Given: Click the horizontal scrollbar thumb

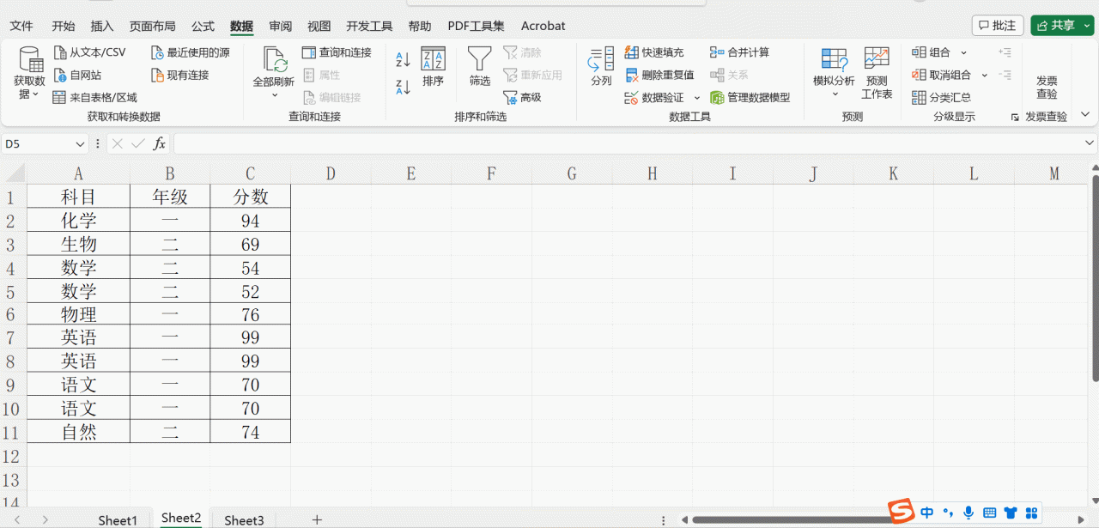Looking at the screenshot, I should tap(790, 519).
